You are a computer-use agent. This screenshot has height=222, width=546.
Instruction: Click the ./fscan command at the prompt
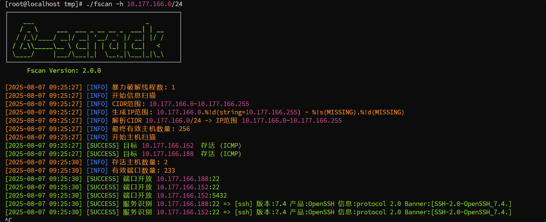100,4
